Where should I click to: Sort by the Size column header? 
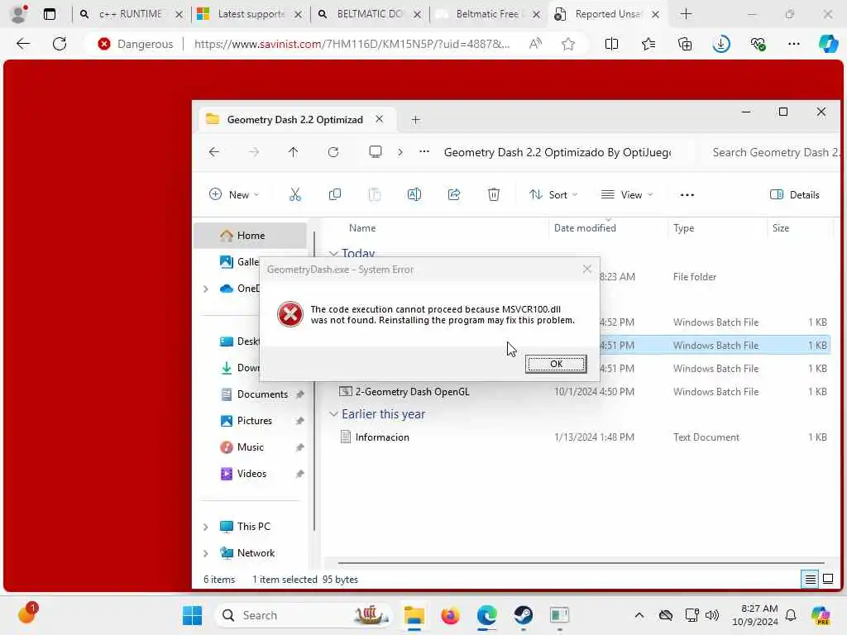[x=781, y=228]
